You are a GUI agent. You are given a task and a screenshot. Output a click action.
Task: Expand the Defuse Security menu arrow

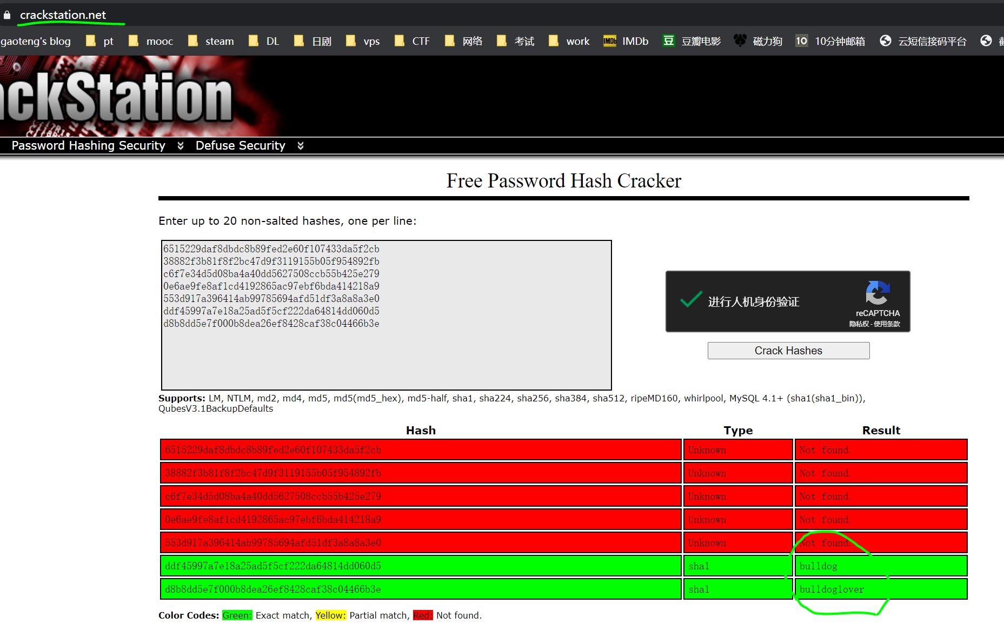tap(301, 146)
